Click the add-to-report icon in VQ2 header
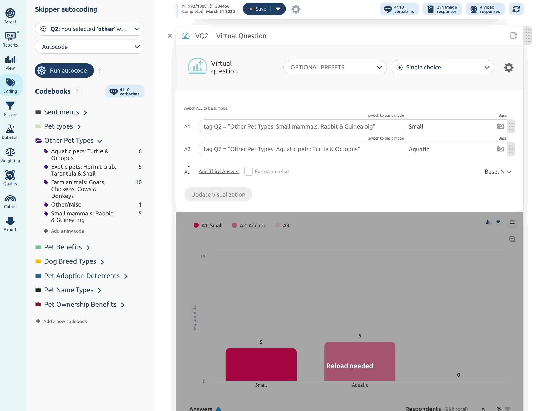 [x=513, y=36]
